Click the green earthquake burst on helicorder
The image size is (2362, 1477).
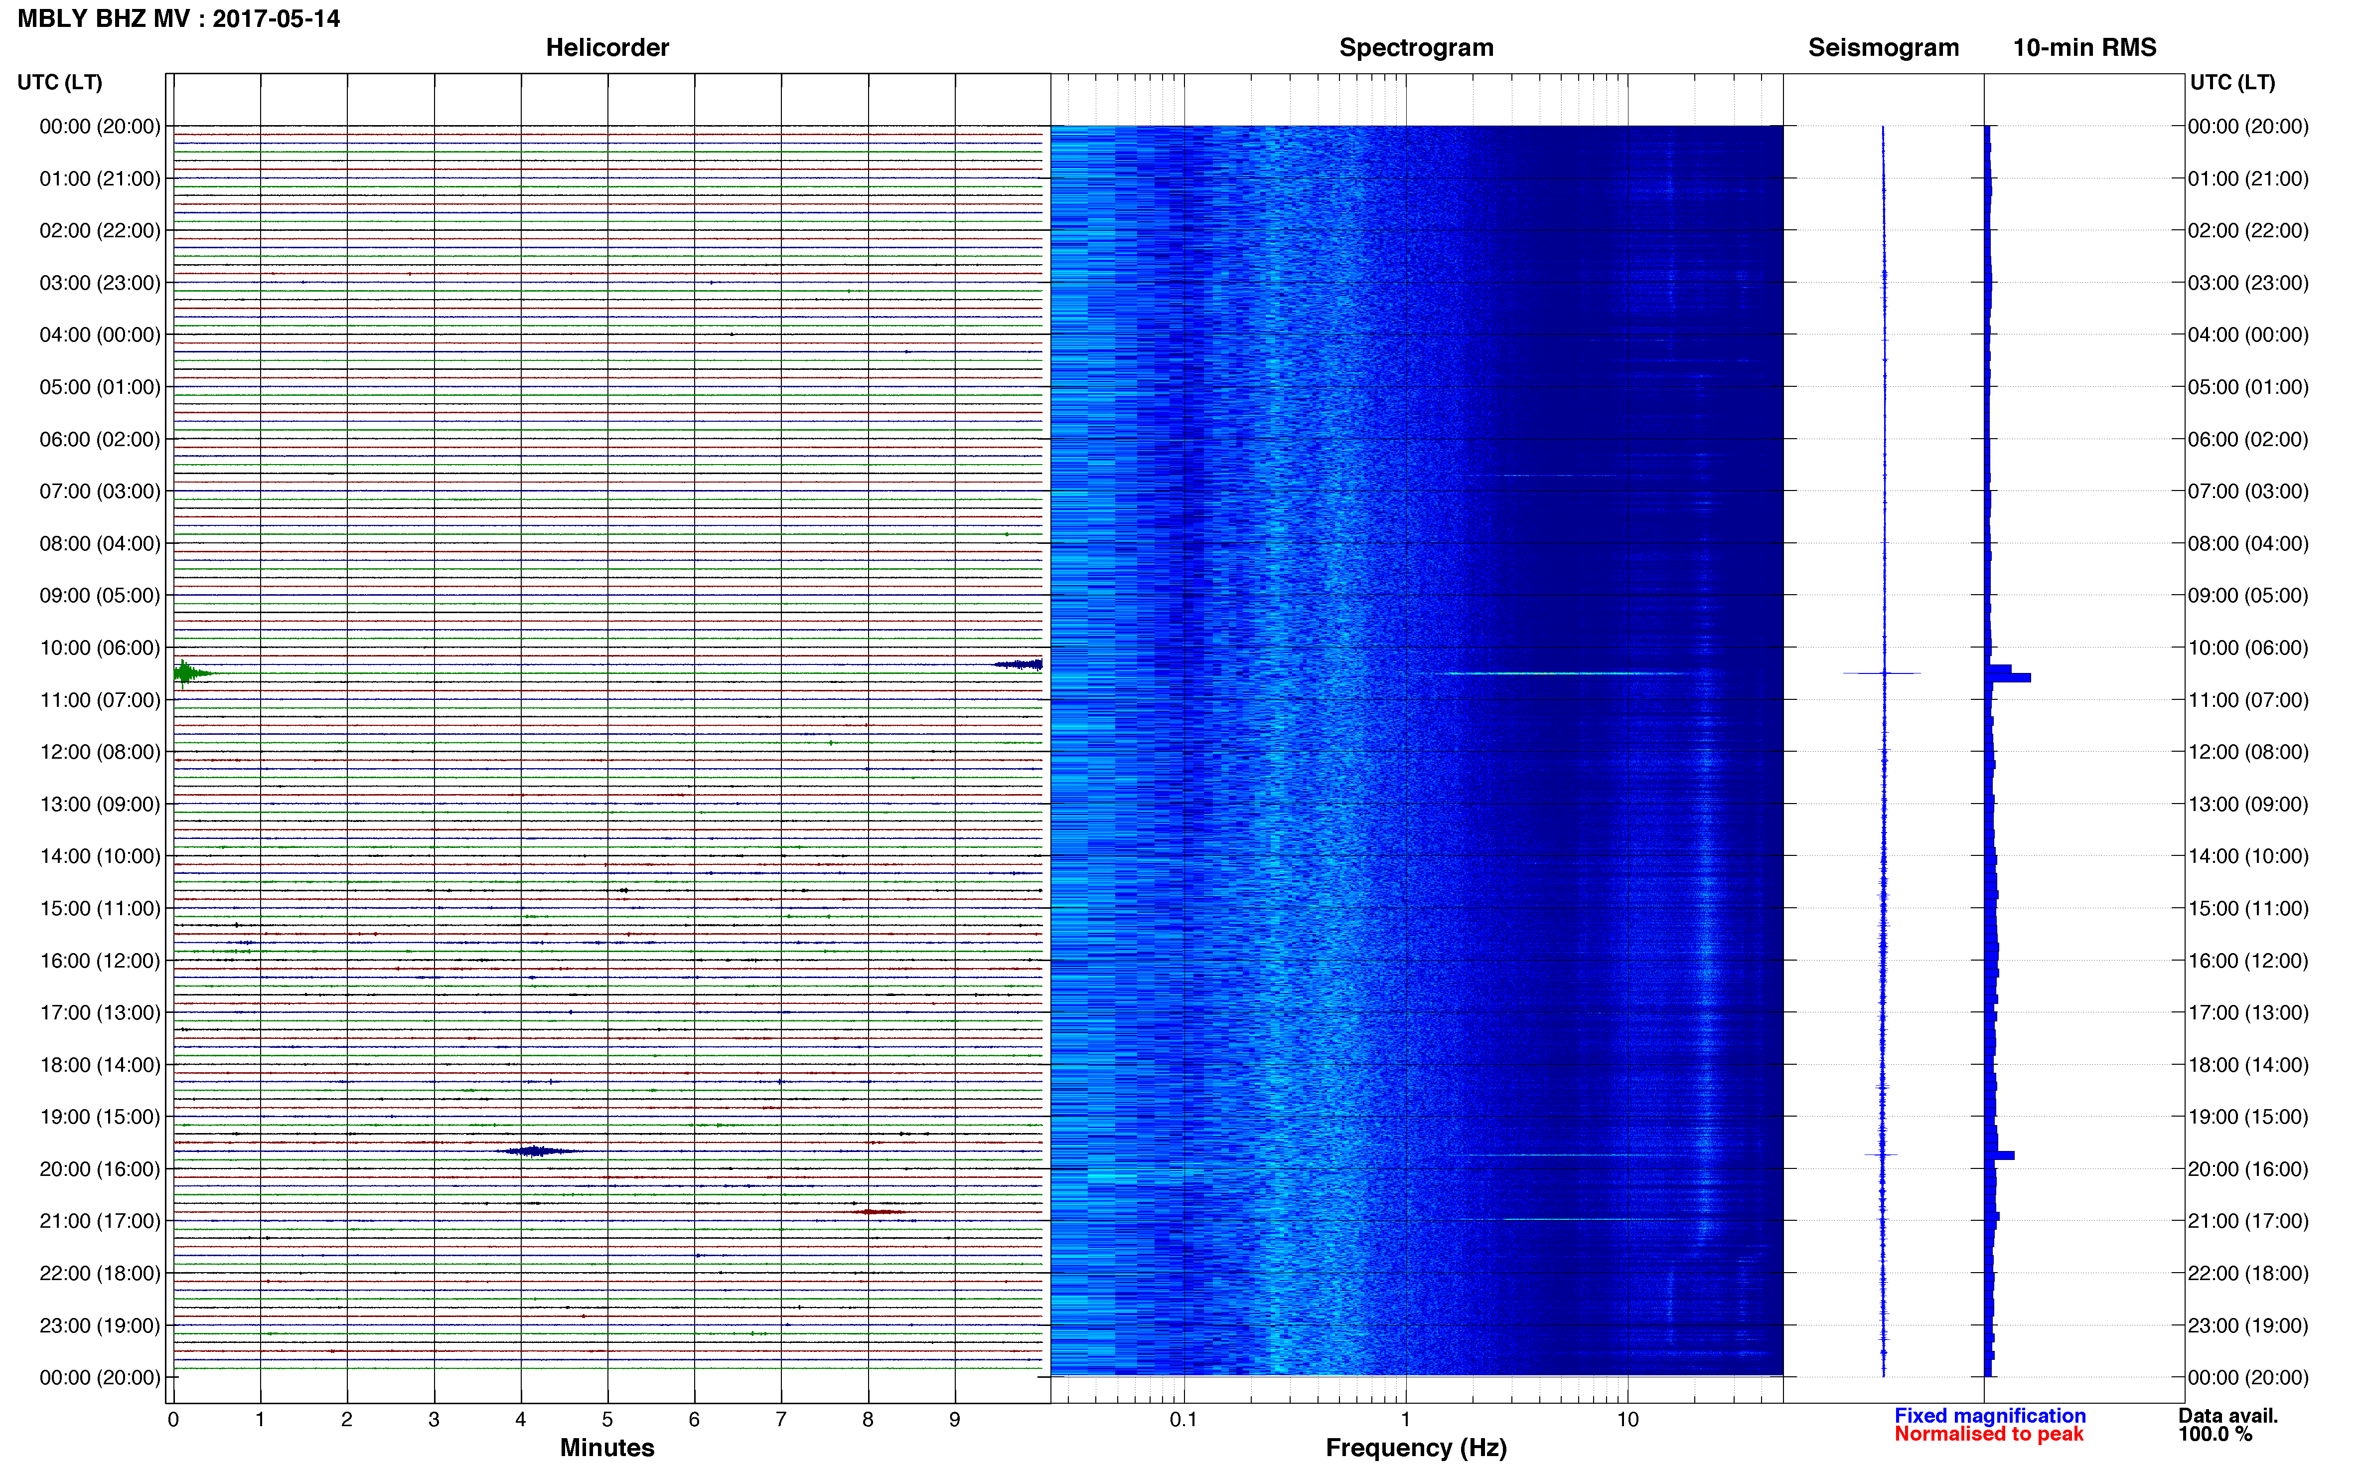(x=193, y=673)
